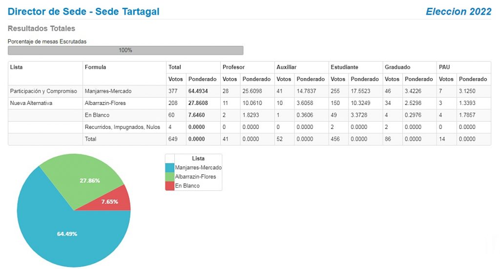Open the Director de Sede - Sede Tartagal title
Screen dimensions: 500x269
click(83, 12)
